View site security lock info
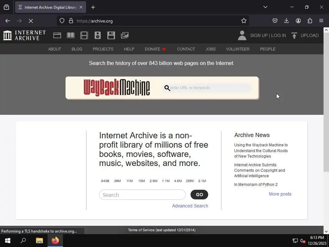Viewport: 329px width, 247px height. 71,21
